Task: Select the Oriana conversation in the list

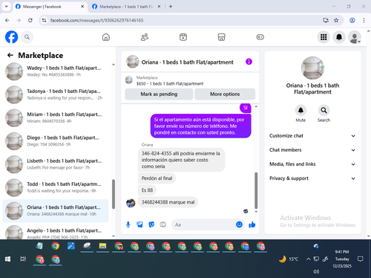Action: click(56, 210)
